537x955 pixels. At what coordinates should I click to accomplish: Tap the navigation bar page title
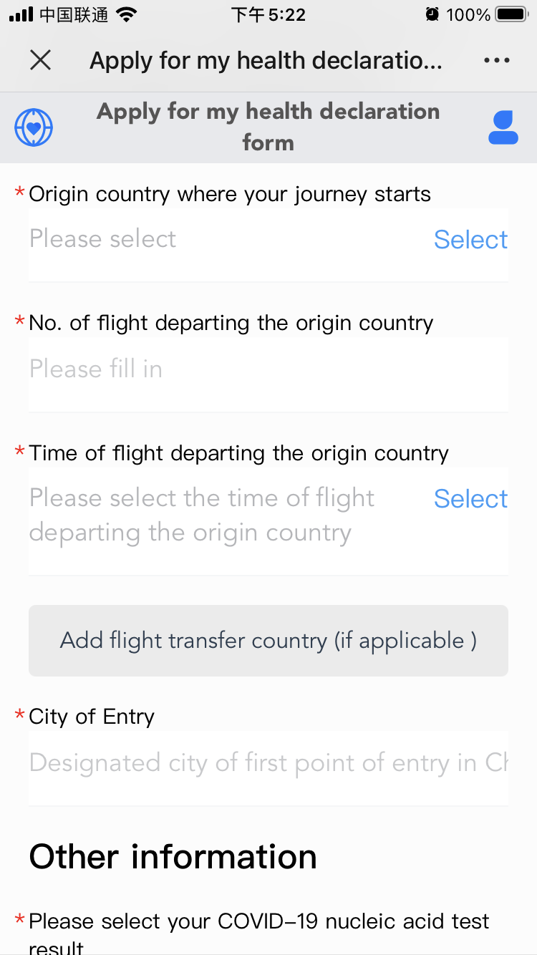click(x=266, y=61)
